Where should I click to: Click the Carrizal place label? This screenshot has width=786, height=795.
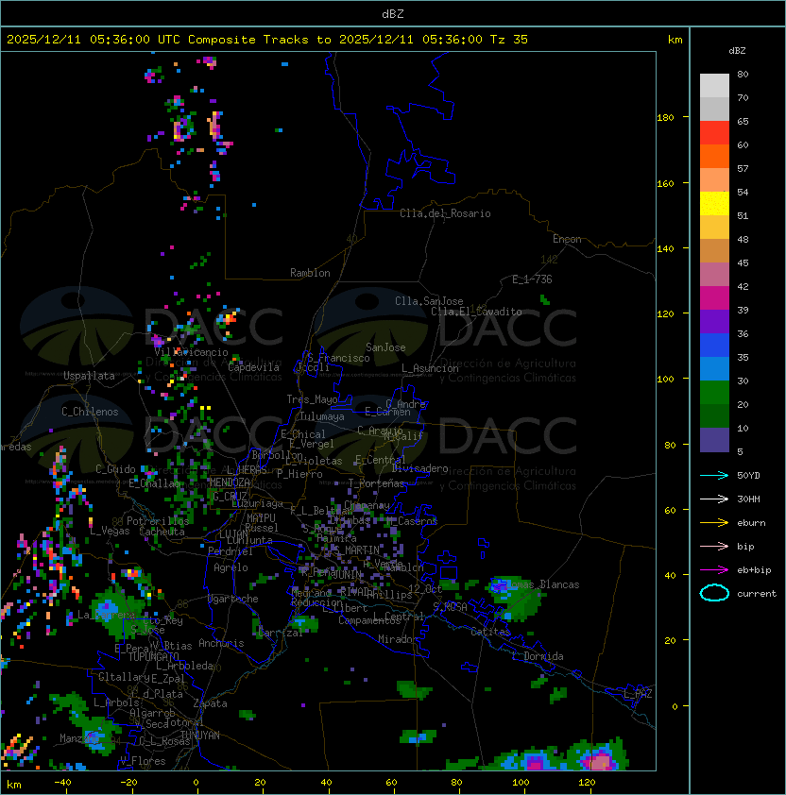[280, 633]
